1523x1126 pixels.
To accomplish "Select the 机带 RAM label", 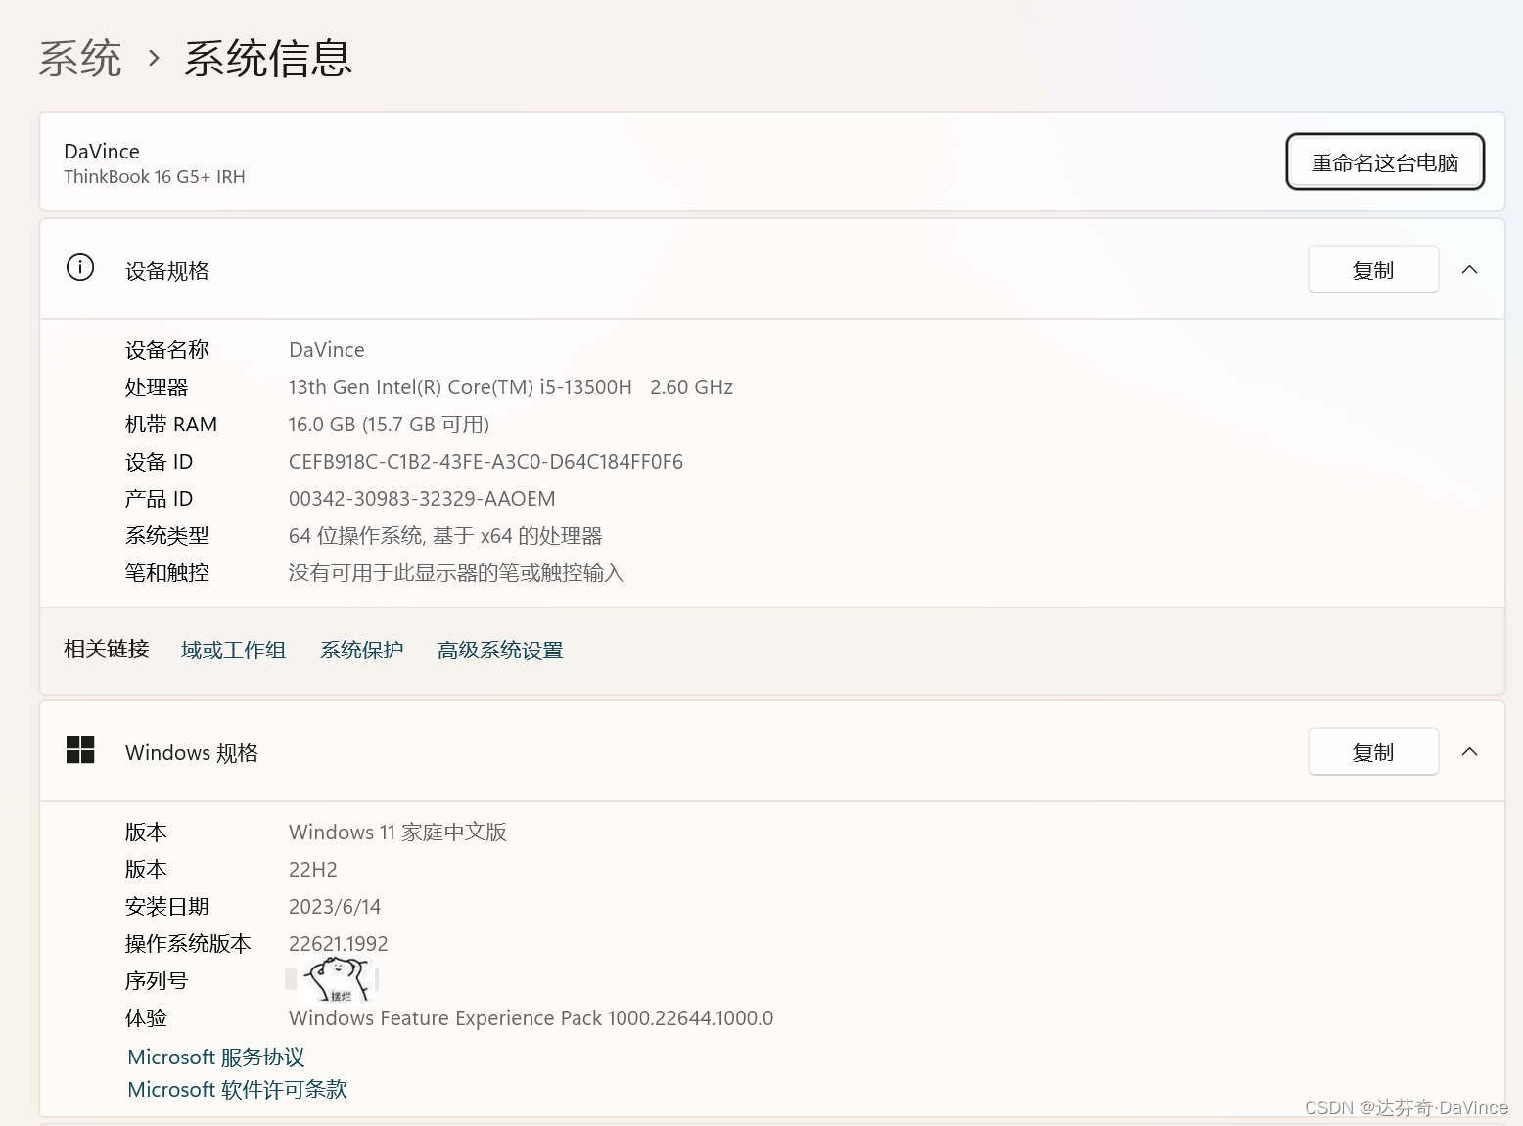I will (171, 425).
